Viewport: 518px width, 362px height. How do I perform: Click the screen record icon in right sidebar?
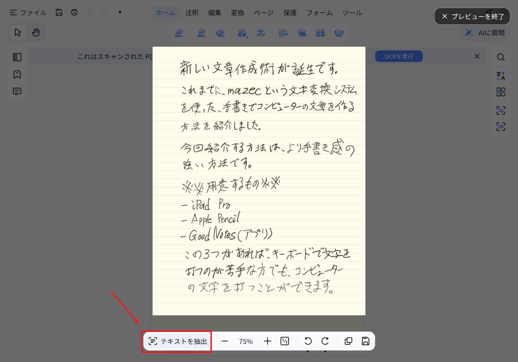pyautogui.click(x=501, y=126)
